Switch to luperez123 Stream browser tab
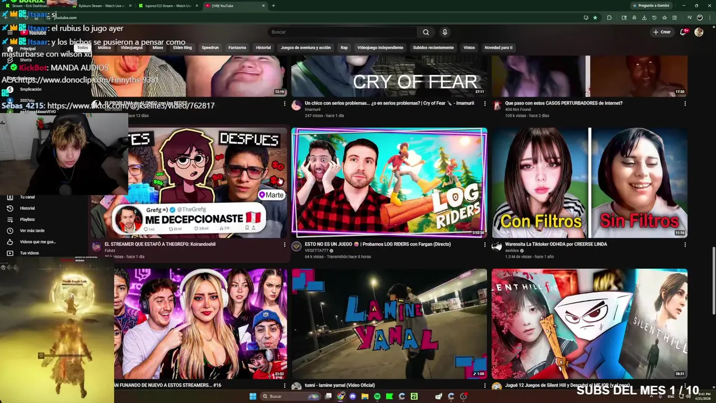 [x=168, y=6]
